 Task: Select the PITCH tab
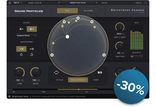click(x=60, y=80)
